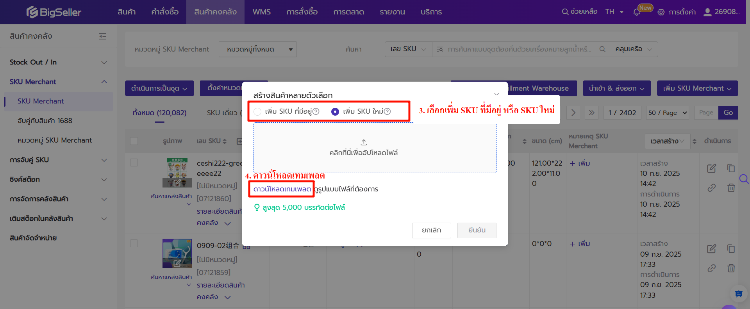This screenshot has width=750, height=309.
Task: Expand การจับคู่ SKU sidebar section
Action: click(x=104, y=160)
